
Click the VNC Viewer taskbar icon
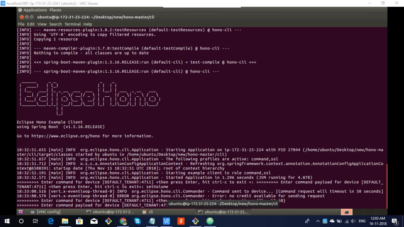click(166, 221)
